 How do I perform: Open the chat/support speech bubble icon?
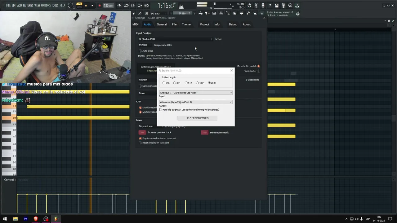point(290,6)
